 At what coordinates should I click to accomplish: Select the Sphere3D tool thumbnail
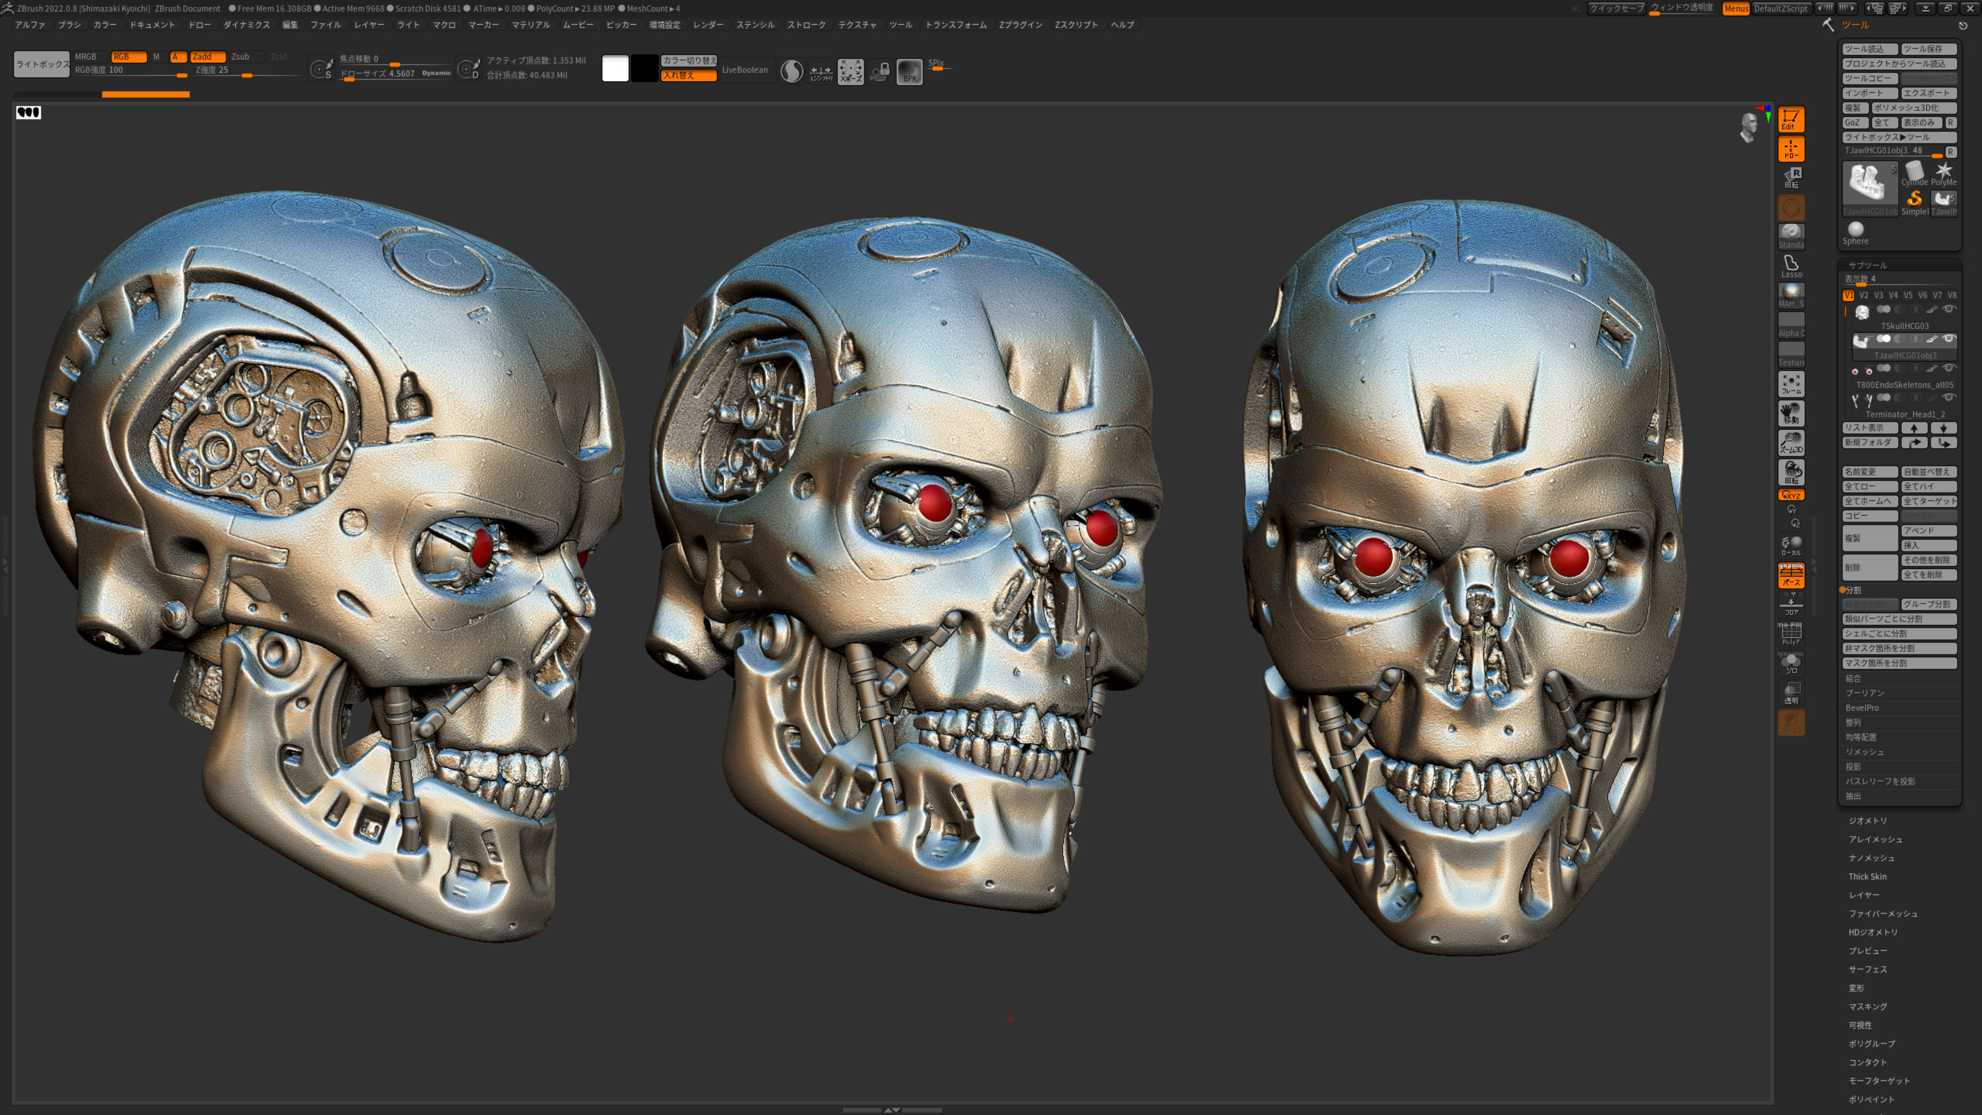[1855, 232]
